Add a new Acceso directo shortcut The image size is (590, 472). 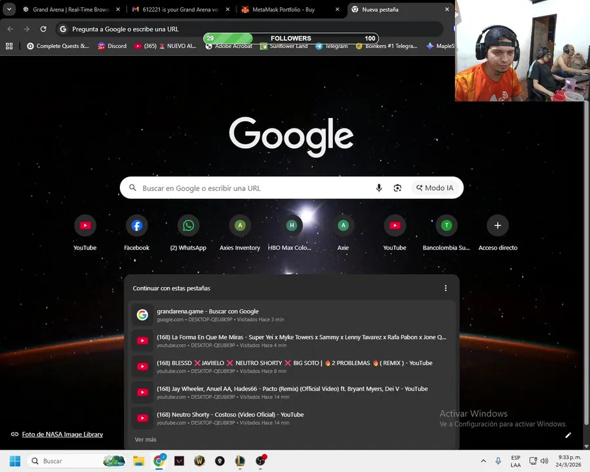pyautogui.click(x=498, y=233)
